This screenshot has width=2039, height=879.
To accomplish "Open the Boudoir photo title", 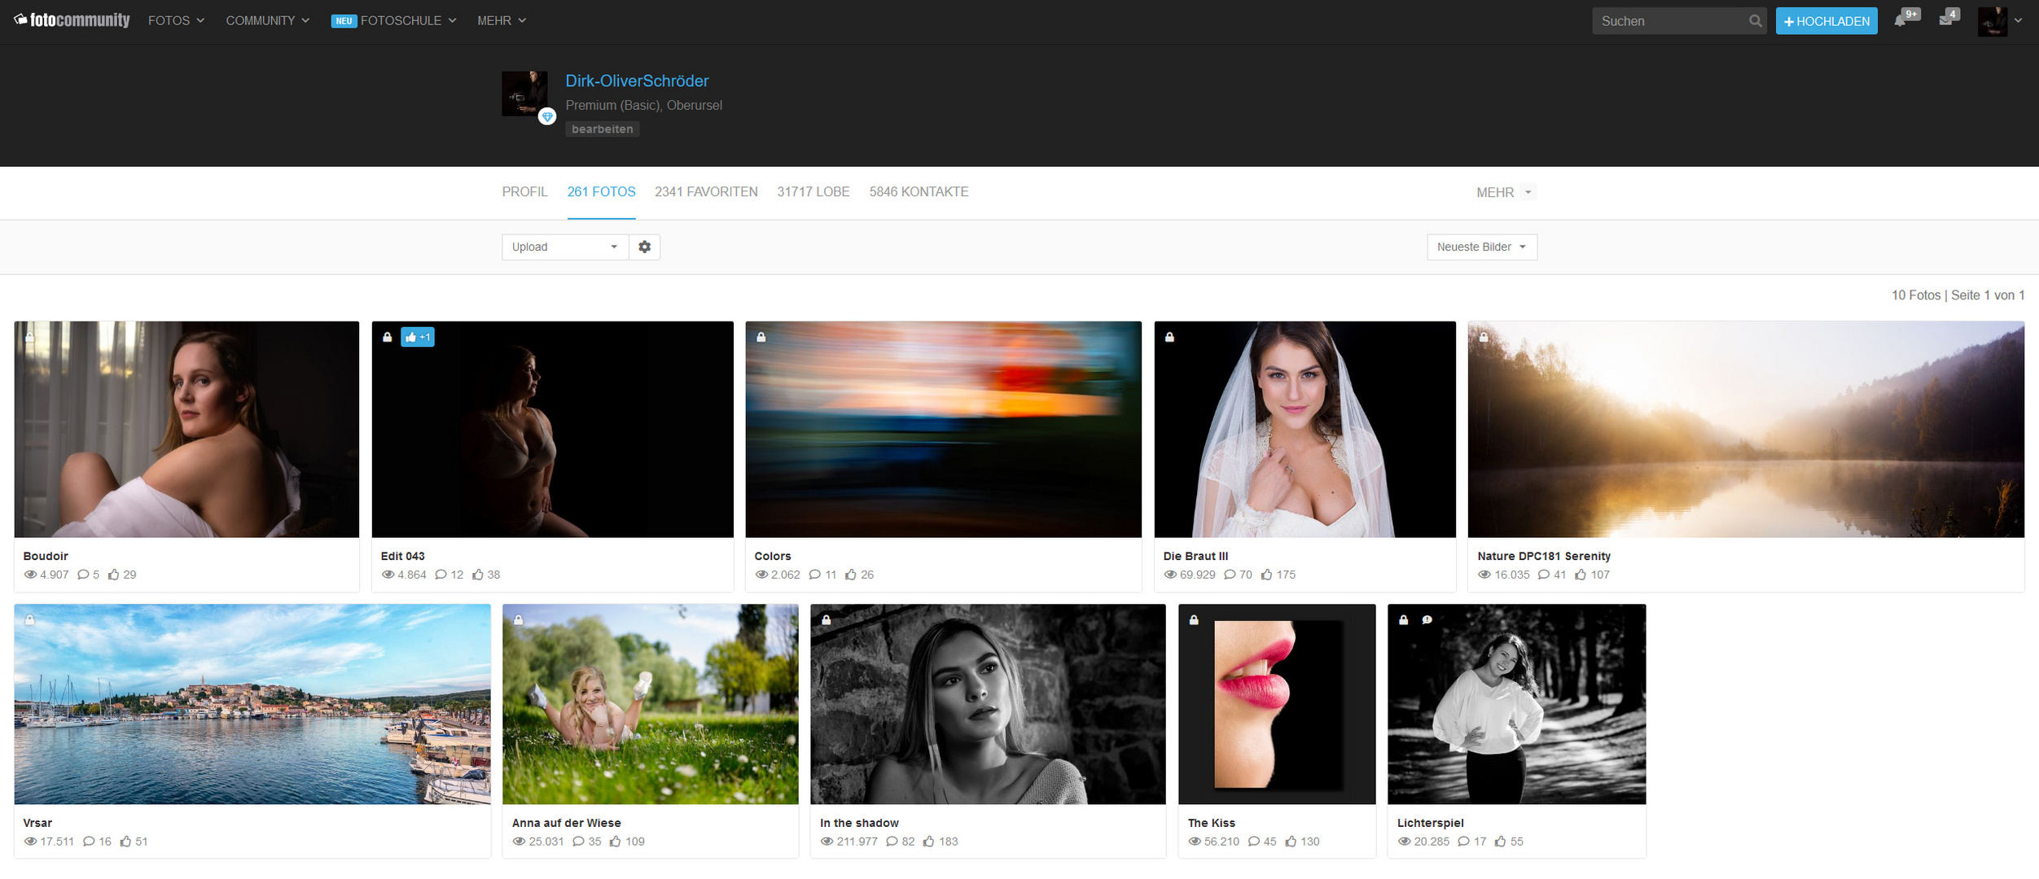I will (46, 556).
